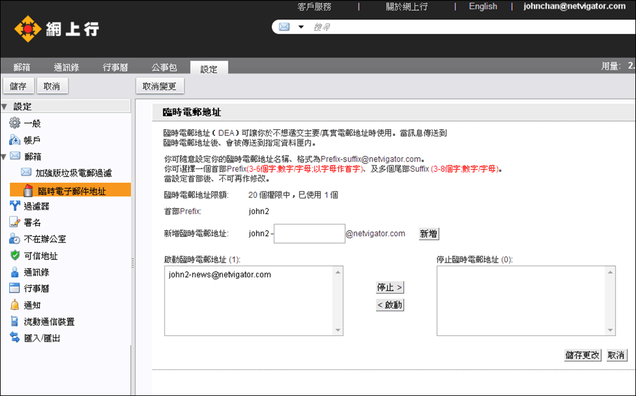Image resolution: width=636 pixels, height=396 pixels.
Task: Switch to the 郵箱 tab
Action: 22,67
